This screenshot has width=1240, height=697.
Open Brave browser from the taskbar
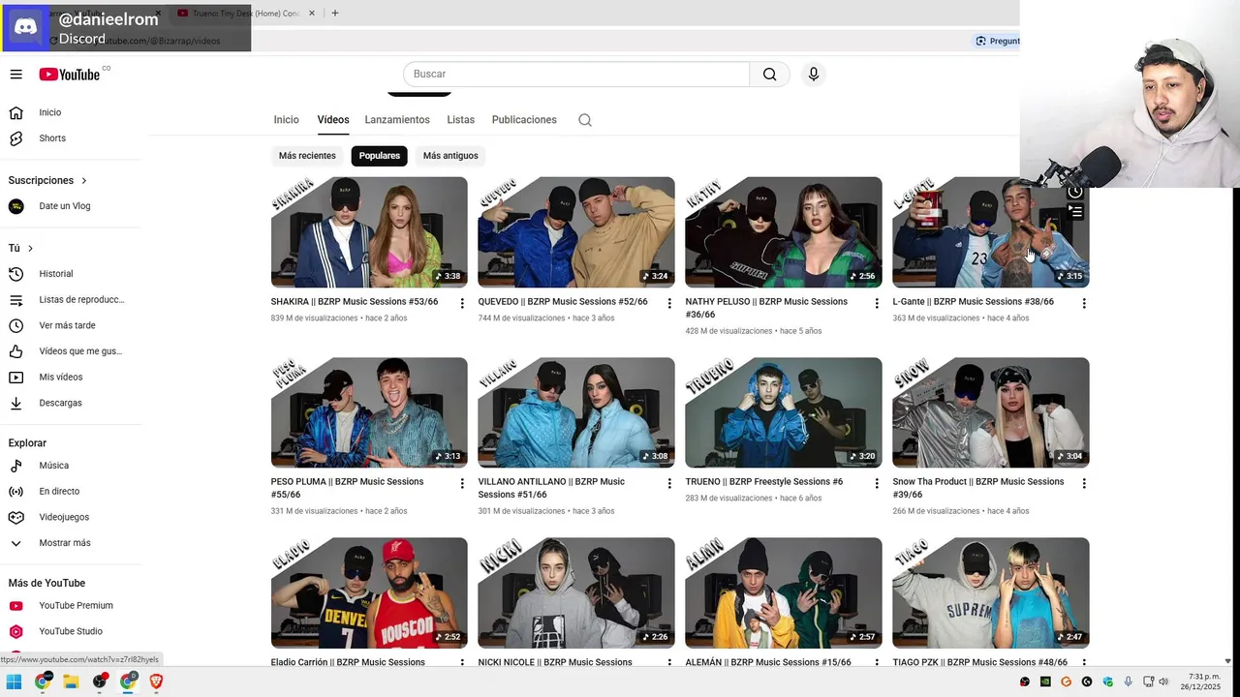tap(156, 682)
